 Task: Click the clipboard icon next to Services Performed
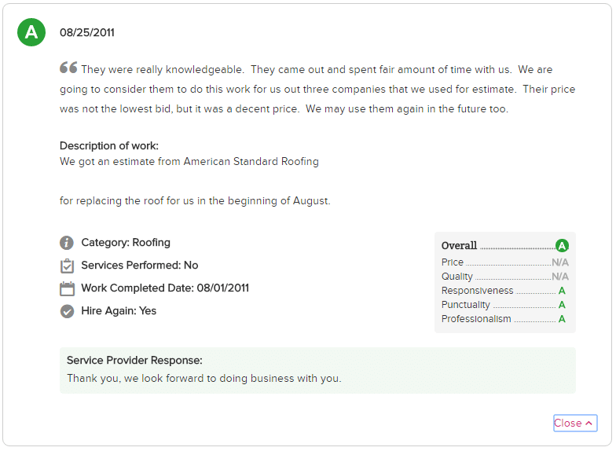coord(67,266)
